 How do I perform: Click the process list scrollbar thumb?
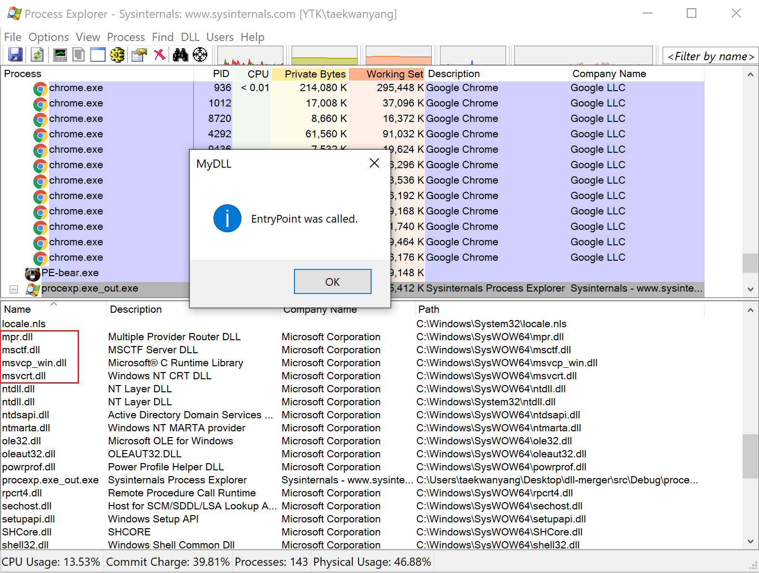pyautogui.click(x=750, y=263)
